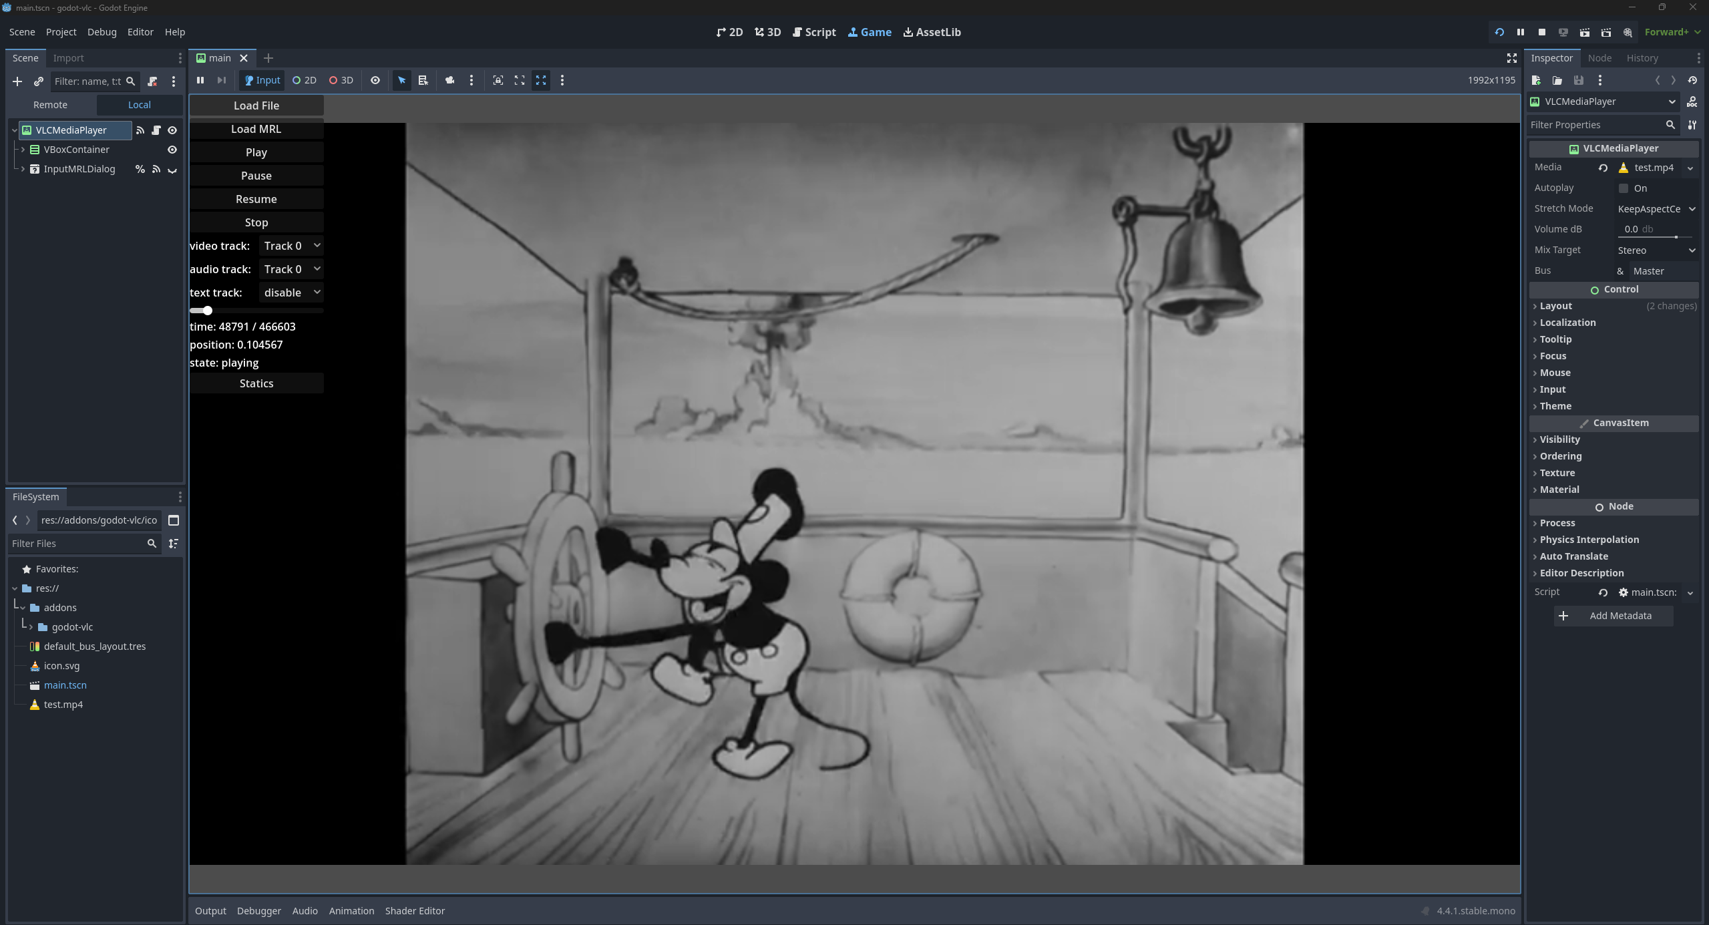Toggle visibility of the VLCMediaPlayer node
This screenshot has width=1709, height=925.
click(x=172, y=130)
